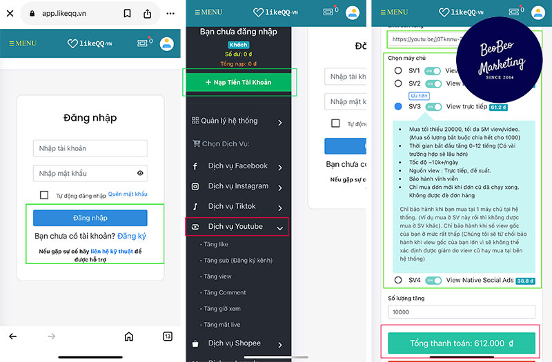
Task: Open liên hệ kỹ thuật support link
Action: (x=112, y=251)
